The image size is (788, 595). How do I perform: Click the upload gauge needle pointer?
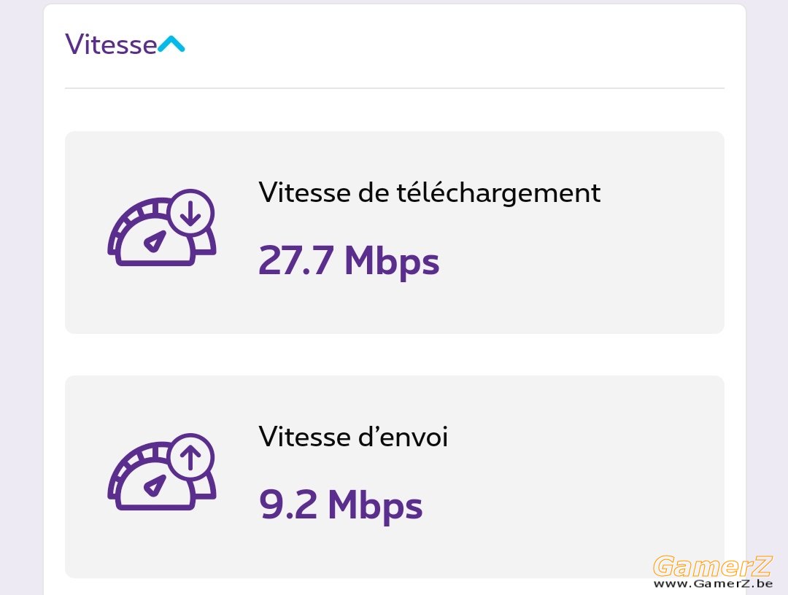[x=155, y=486]
